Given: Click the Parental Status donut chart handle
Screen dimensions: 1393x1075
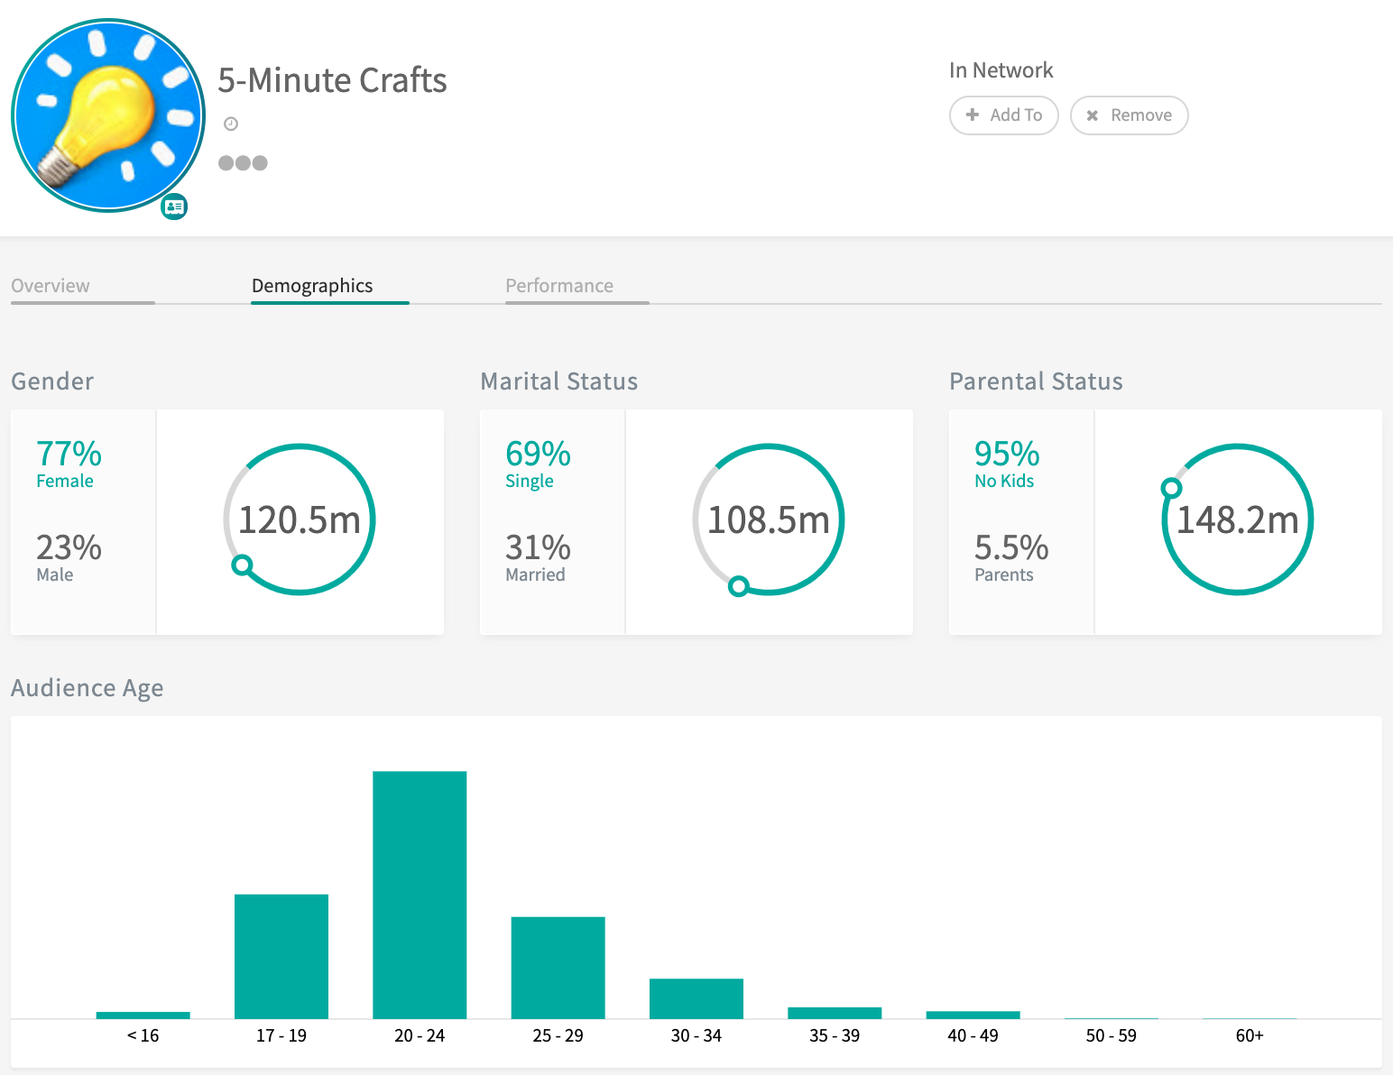Looking at the screenshot, I should 1171,489.
